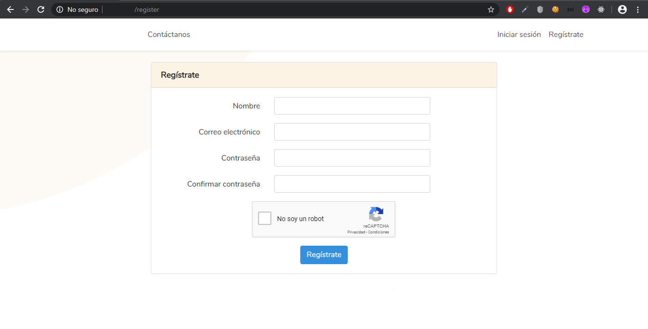Submit with the blue Regístrate button
The width and height of the screenshot is (648, 329).
(x=324, y=255)
